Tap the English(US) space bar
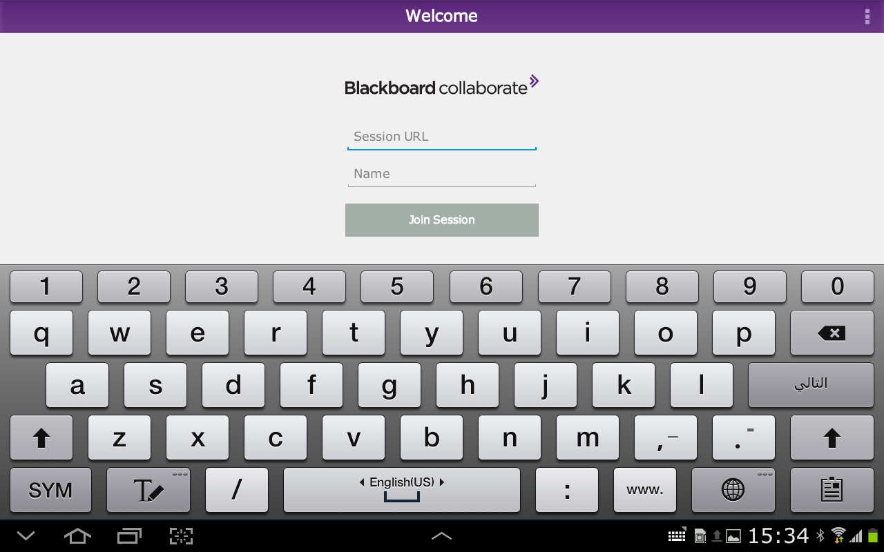This screenshot has height=552, width=884. [x=402, y=491]
